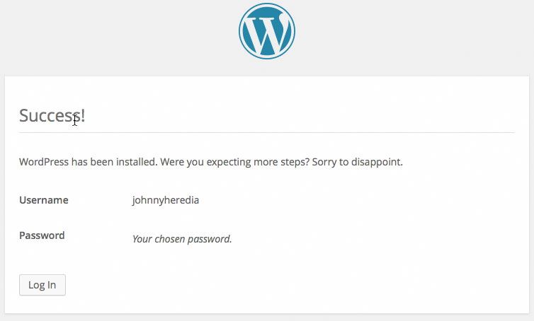Click the italic word "password." in password row
The height and width of the screenshot is (321, 534).
pyautogui.click(x=210, y=239)
